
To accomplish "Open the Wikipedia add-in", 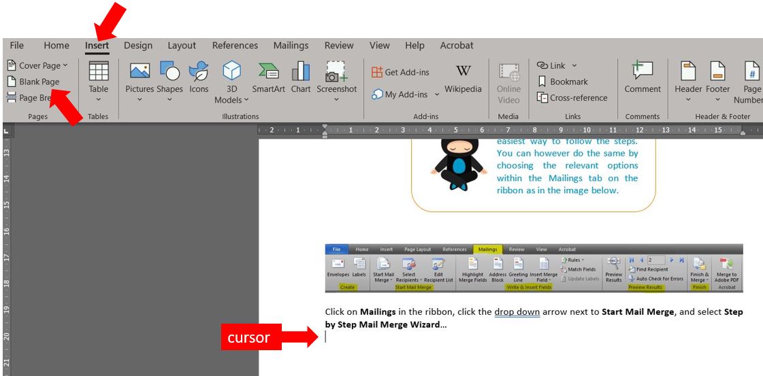I will [x=463, y=78].
